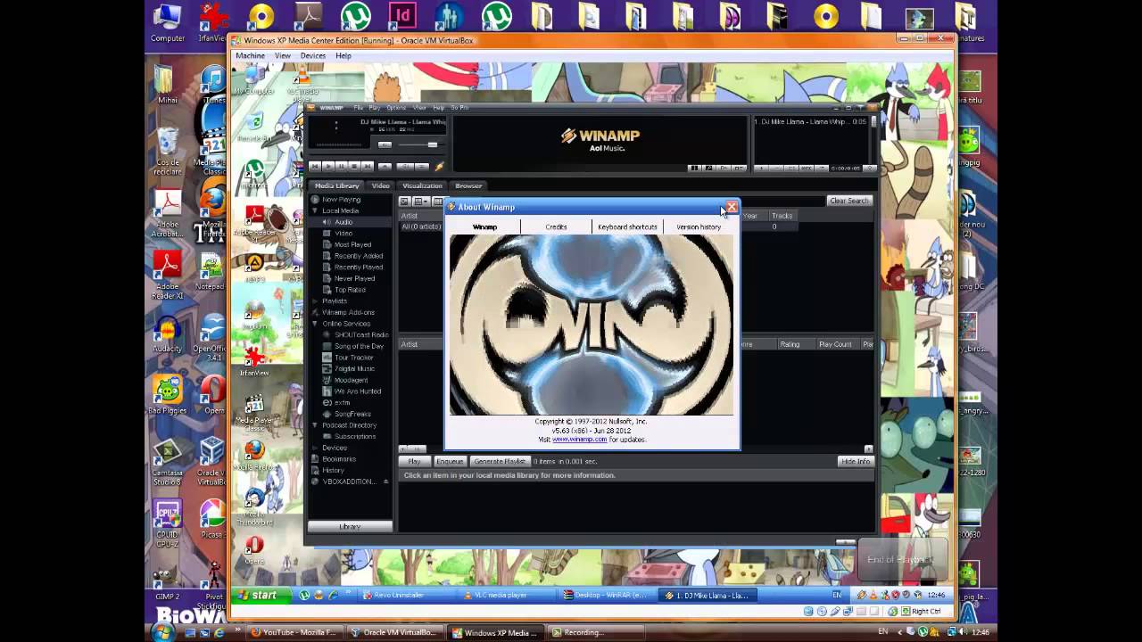
Task: Click the Winamp Pause button
Action: point(341,166)
